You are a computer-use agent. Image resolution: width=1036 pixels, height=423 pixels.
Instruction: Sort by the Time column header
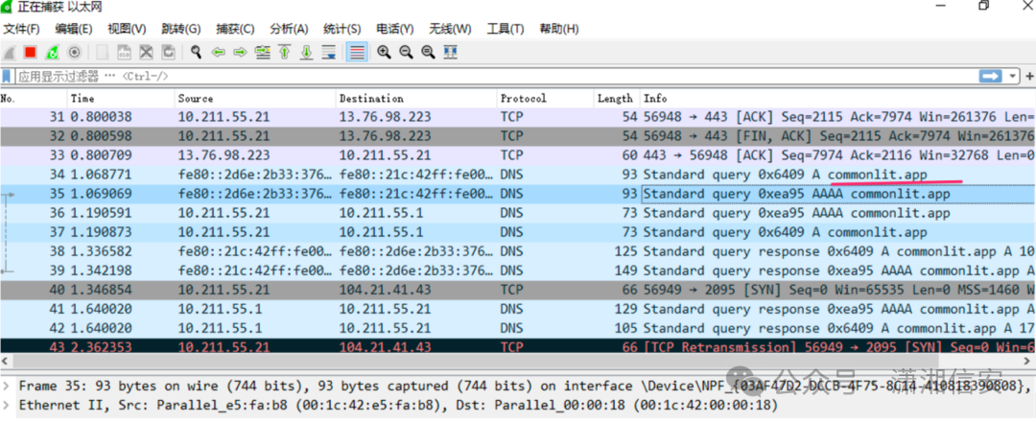[x=121, y=99]
